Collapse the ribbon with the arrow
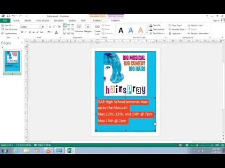225x168 pixels. 222,37
